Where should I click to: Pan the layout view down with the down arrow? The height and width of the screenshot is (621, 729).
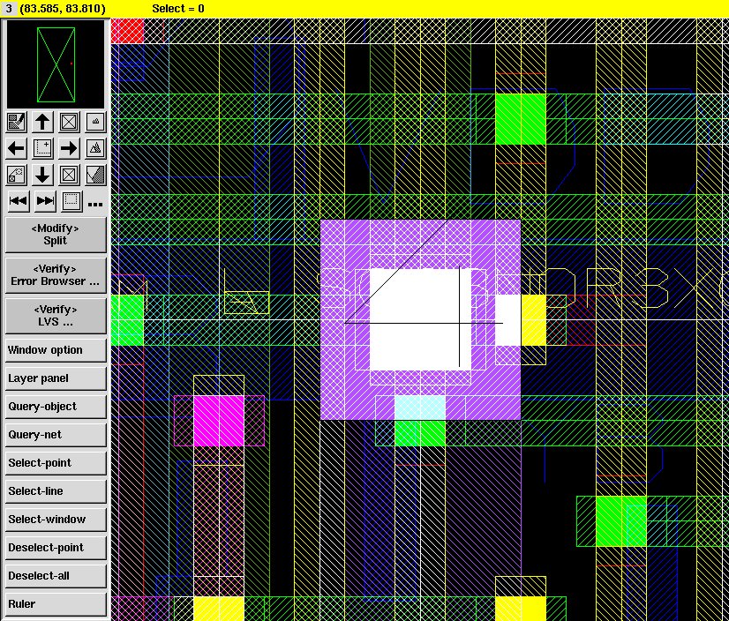(42, 175)
